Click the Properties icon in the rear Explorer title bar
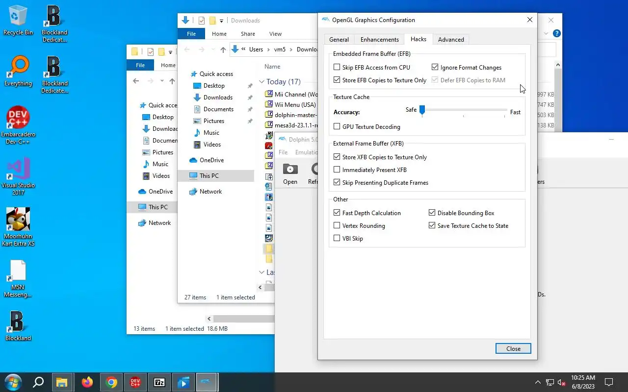Image resolution: width=628 pixels, height=392 pixels. click(x=151, y=52)
